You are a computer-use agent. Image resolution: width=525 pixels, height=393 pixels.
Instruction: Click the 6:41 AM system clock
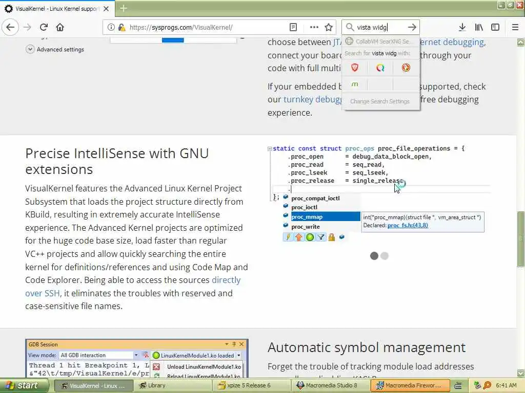click(x=506, y=386)
